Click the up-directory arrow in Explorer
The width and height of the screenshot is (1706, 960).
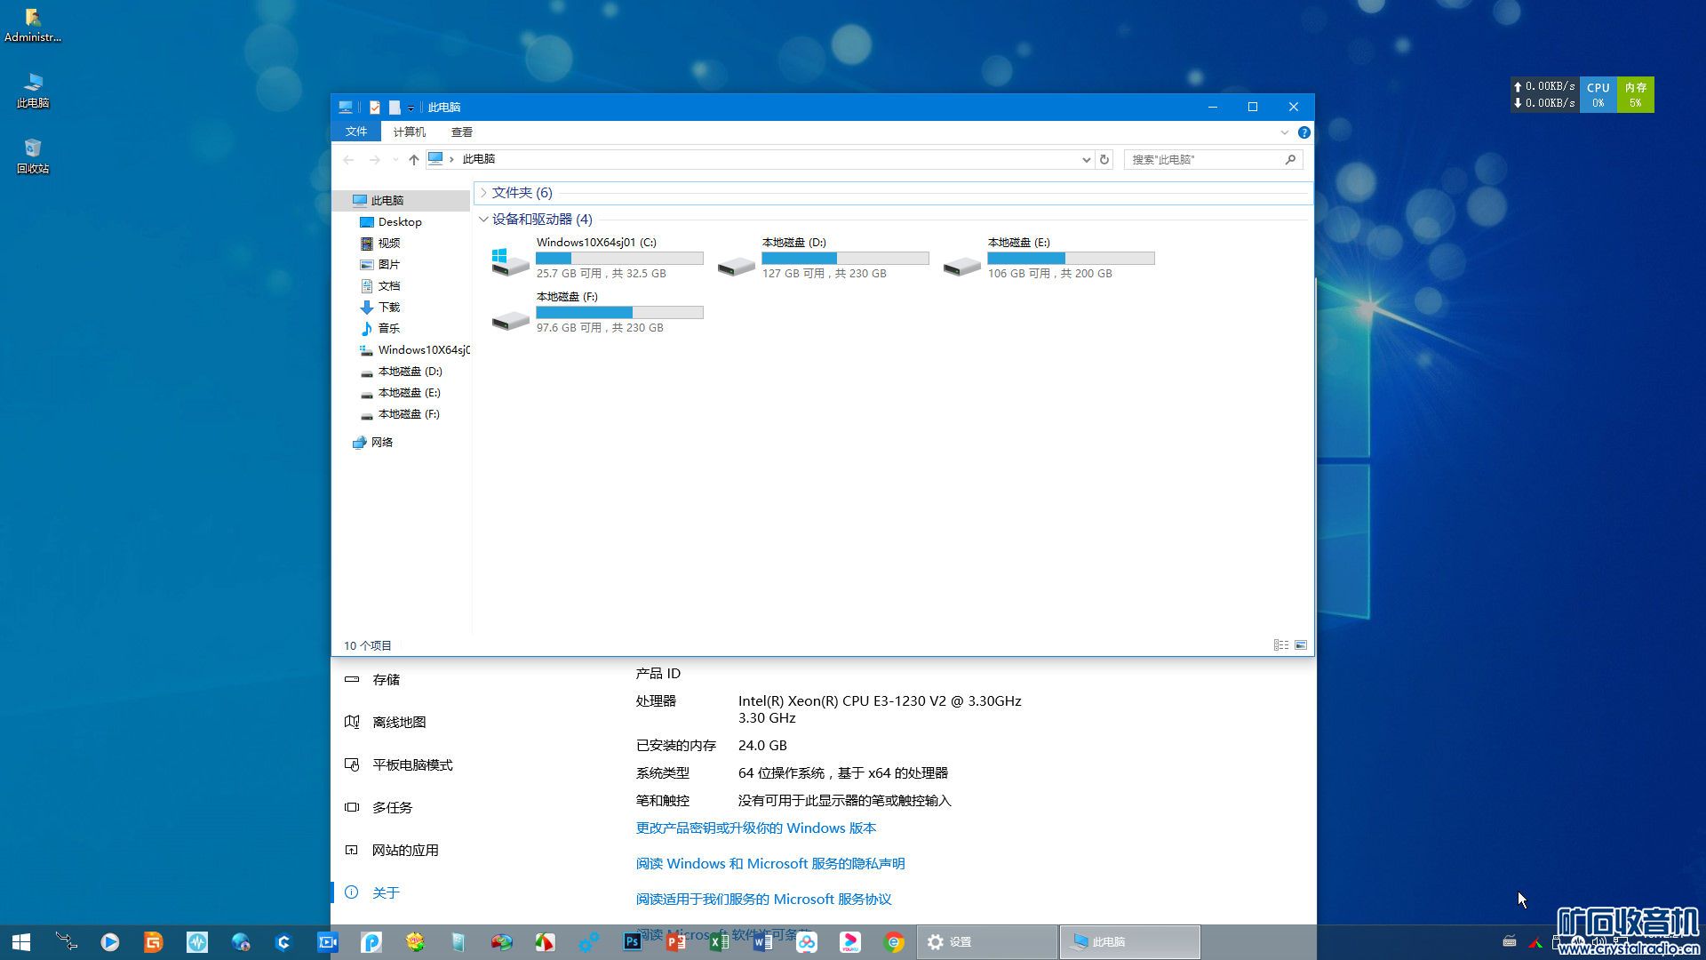[413, 159]
